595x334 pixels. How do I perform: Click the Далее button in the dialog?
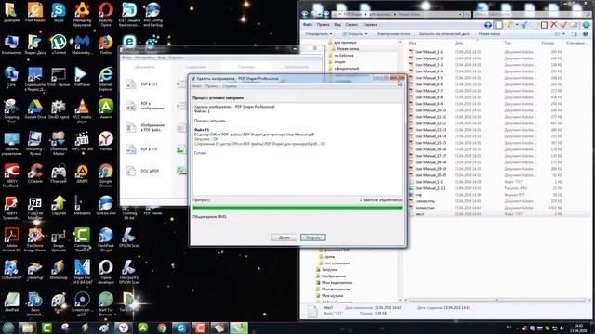click(284, 238)
